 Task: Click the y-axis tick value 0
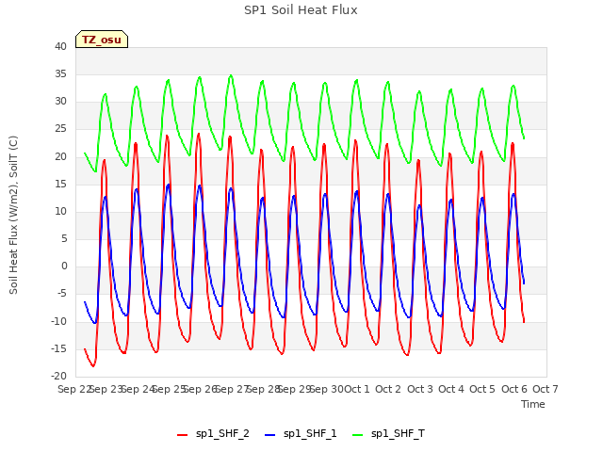(x=64, y=266)
